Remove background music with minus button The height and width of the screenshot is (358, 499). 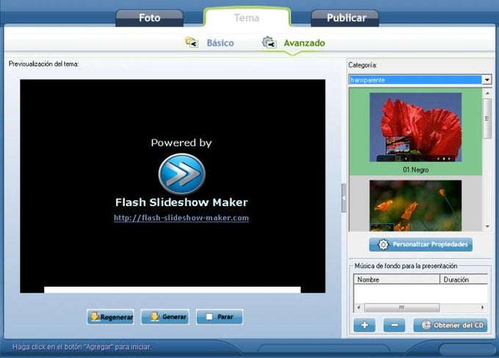pyautogui.click(x=394, y=325)
